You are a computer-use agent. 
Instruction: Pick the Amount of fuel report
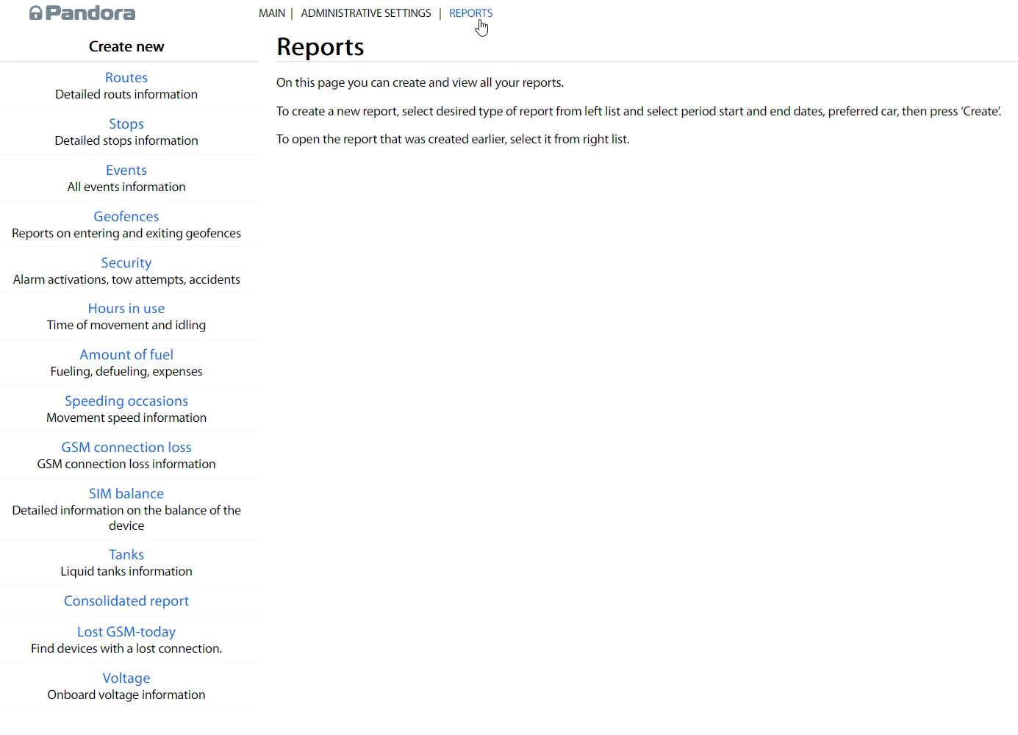click(x=126, y=354)
